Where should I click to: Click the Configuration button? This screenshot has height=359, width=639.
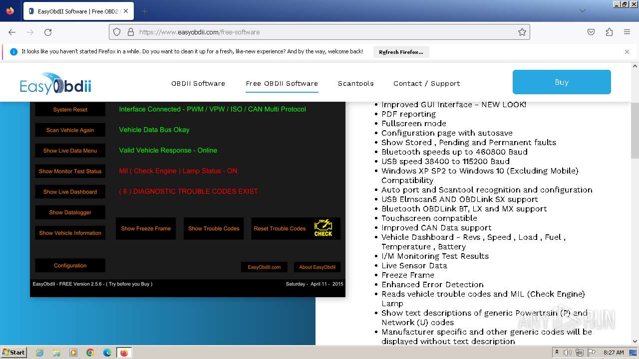(x=70, y=265)
